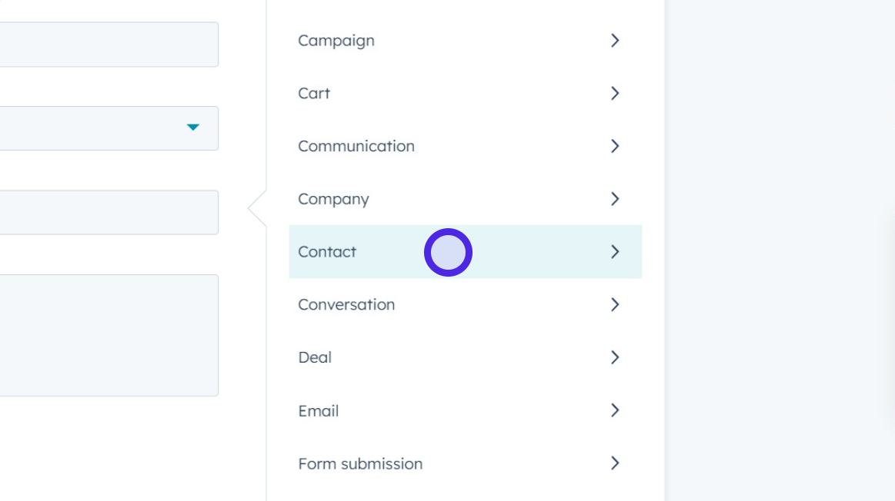Open the Company category
The width and height of the screenshot is (895, 501).
click(333, 199)
